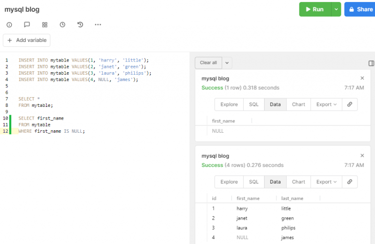
Task: Toggle the side panel layout icon
Action: (x=371, y=63)
